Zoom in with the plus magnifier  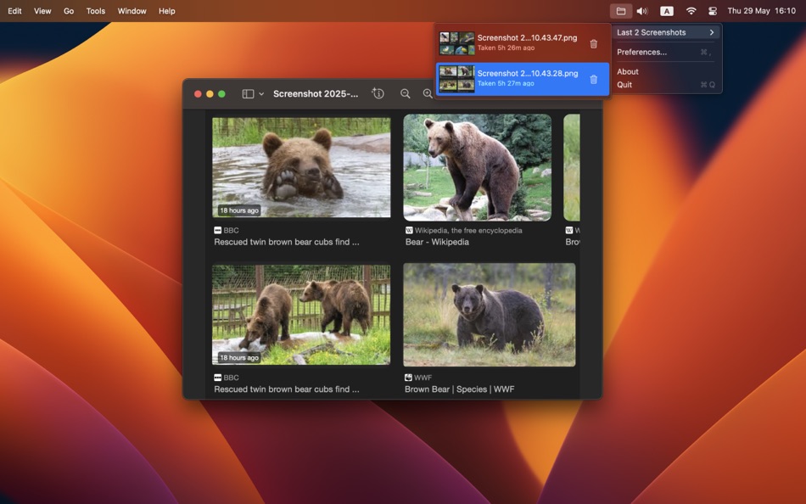point(428,93)
